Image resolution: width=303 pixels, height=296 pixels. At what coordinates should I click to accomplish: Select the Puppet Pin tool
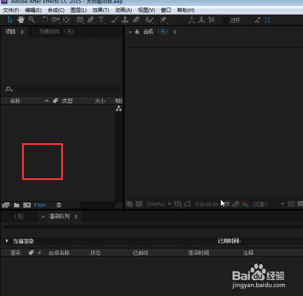[163, 20]
